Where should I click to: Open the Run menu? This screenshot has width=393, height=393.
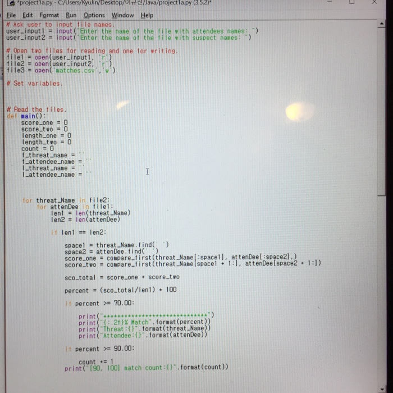pyautogui.click(x=71, y=15)
